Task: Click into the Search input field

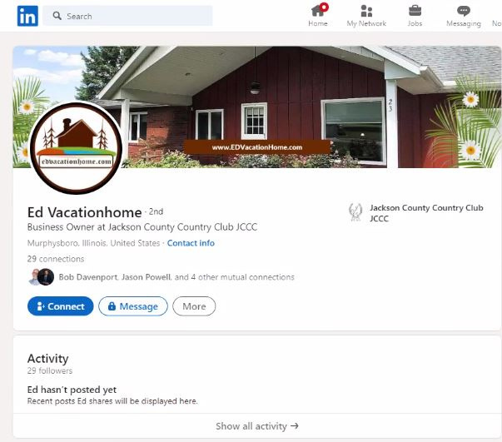Action: click(127, 16)
